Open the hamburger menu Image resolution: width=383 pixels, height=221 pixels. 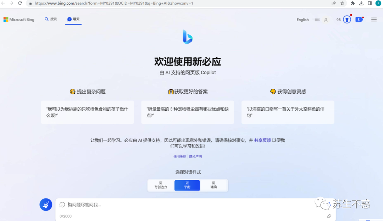point(374,20)
